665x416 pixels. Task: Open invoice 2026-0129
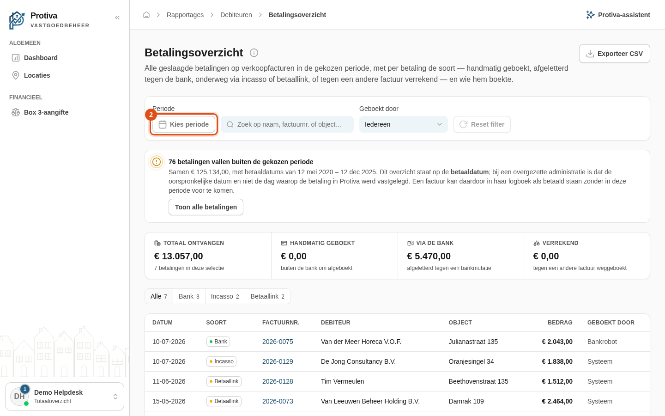click(278, 361)
